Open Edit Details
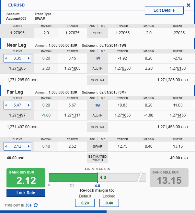Screen dimensions: 195x213 164,10
